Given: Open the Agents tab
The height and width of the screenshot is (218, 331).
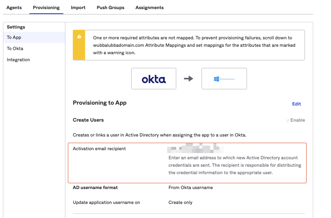Looking at the screenshot, I should click(x=14, y=7).
